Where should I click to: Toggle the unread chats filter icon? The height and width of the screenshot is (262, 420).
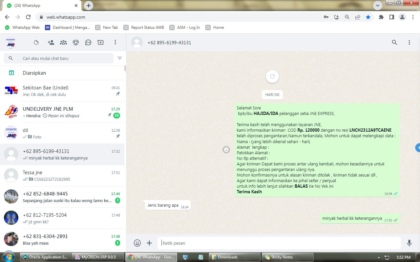[x=120, y=58]
